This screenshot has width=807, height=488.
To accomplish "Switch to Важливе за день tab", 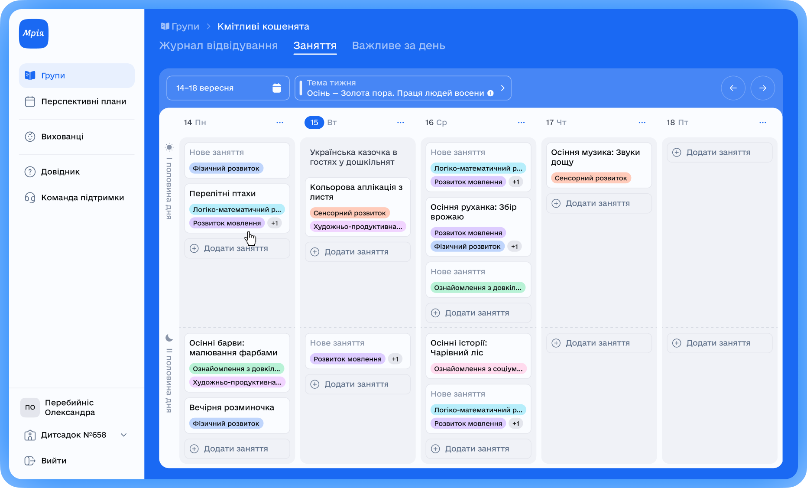I will tap(398, 46).
